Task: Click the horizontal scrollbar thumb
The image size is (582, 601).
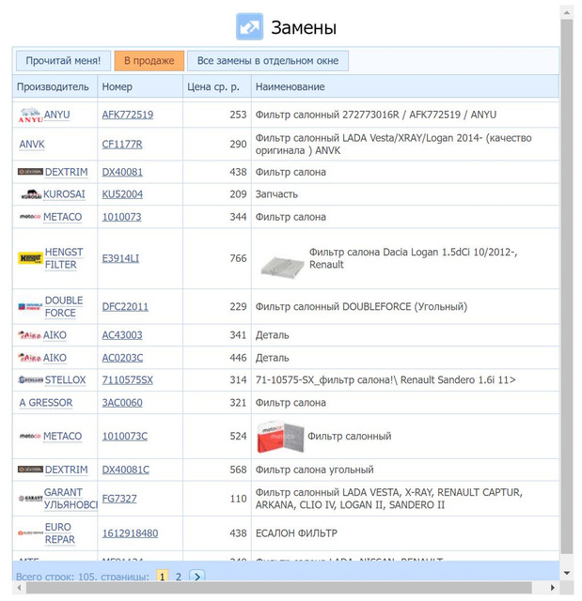Action: coord(279,588)
